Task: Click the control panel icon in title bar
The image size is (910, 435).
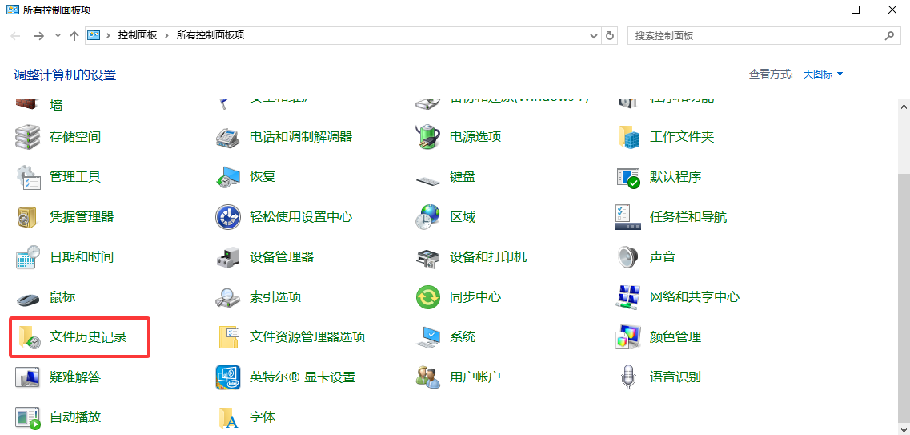Action: tap(12, 10)
